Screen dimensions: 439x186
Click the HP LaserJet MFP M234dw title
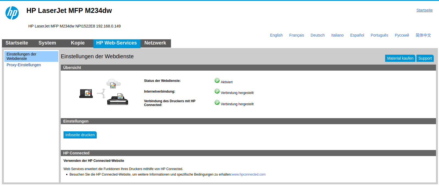click(x=69, y=10)
